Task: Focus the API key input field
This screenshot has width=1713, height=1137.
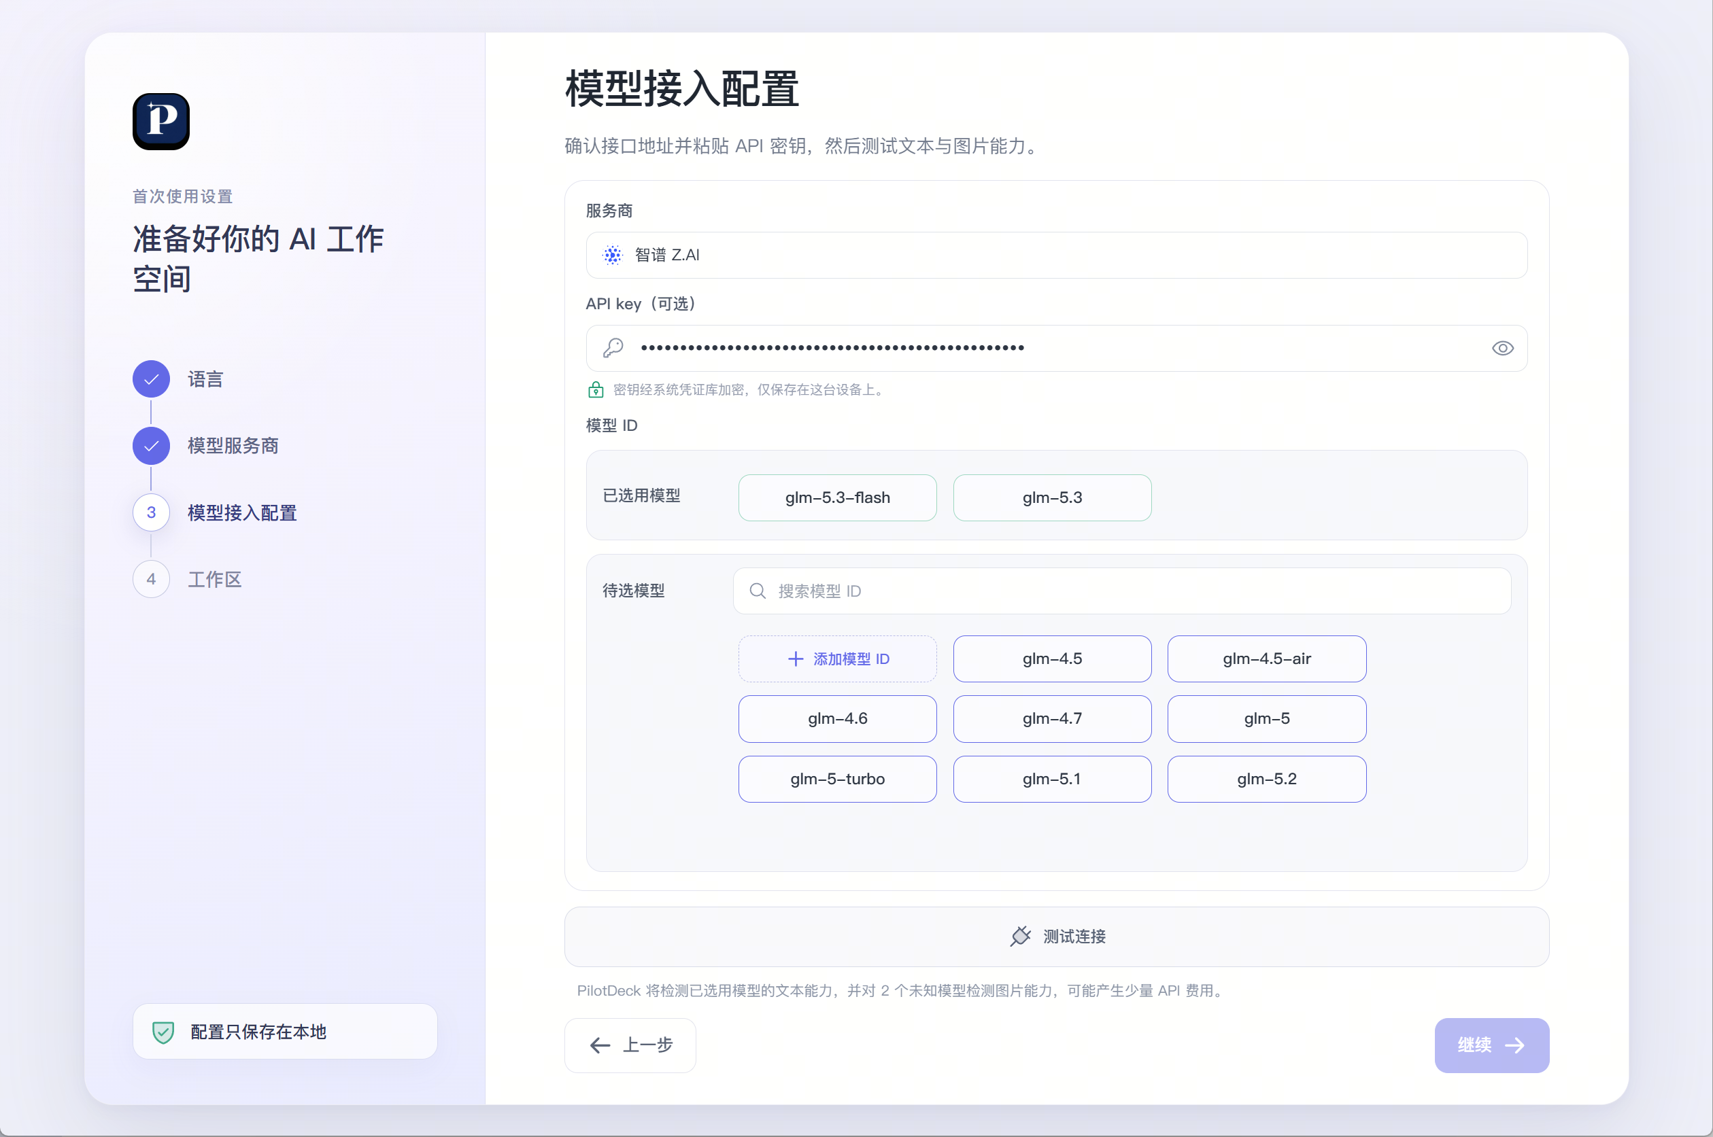Action: click(1056, 348)
